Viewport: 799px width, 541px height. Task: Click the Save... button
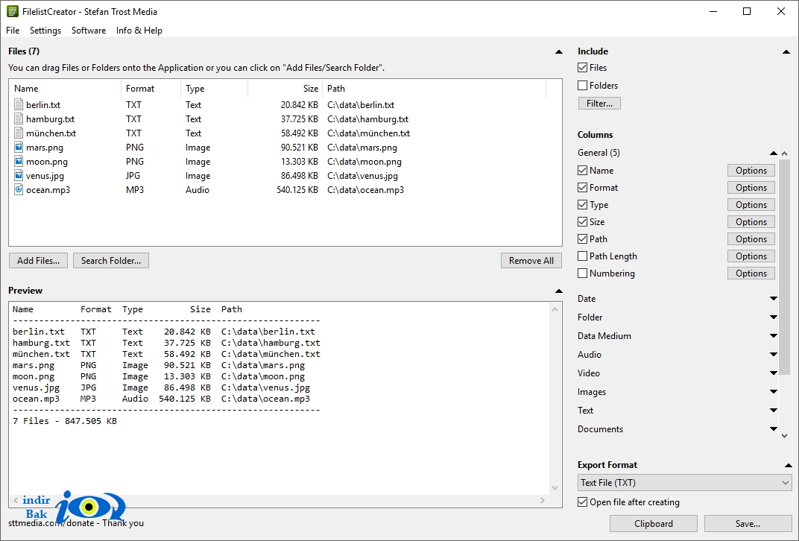click(x=748, y=523)
